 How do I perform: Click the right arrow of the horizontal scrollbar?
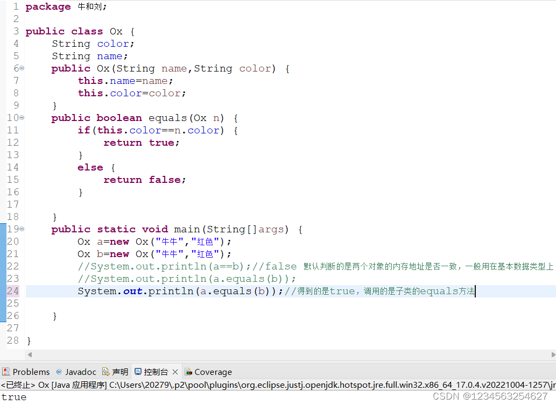(552, 354)
